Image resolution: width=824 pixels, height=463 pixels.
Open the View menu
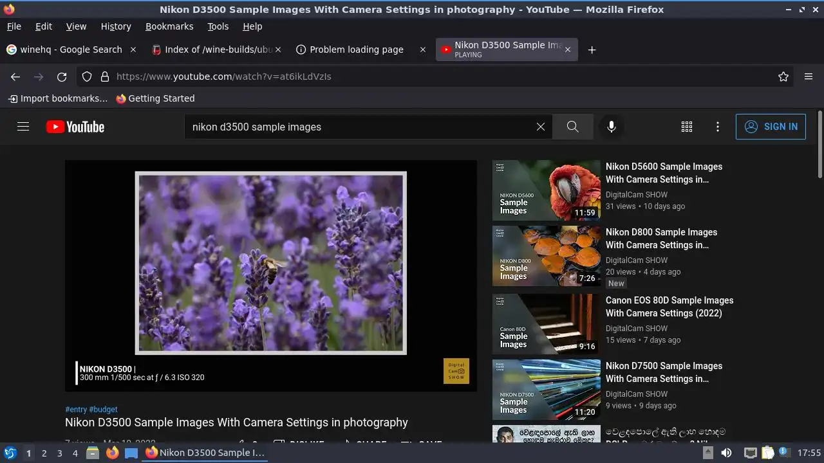click(x=76, y=26)
